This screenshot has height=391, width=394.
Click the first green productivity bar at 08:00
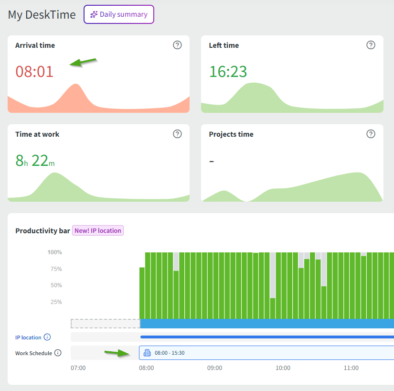point(142,293)
